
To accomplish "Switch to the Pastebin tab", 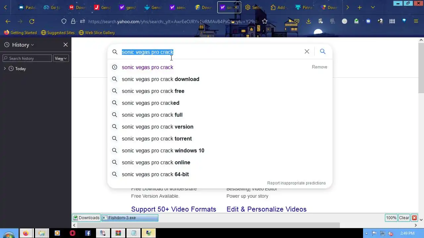I will click(x=27, y=7).
